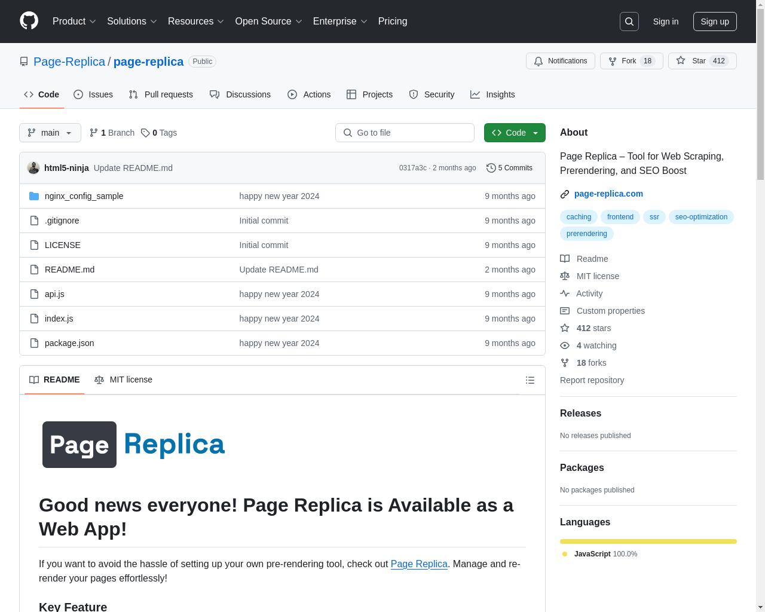The width and height of the screenshot is (765, 612).
Task: Switch to the Discussions tab
Action: pyautogui.click(x=240, y=94)
